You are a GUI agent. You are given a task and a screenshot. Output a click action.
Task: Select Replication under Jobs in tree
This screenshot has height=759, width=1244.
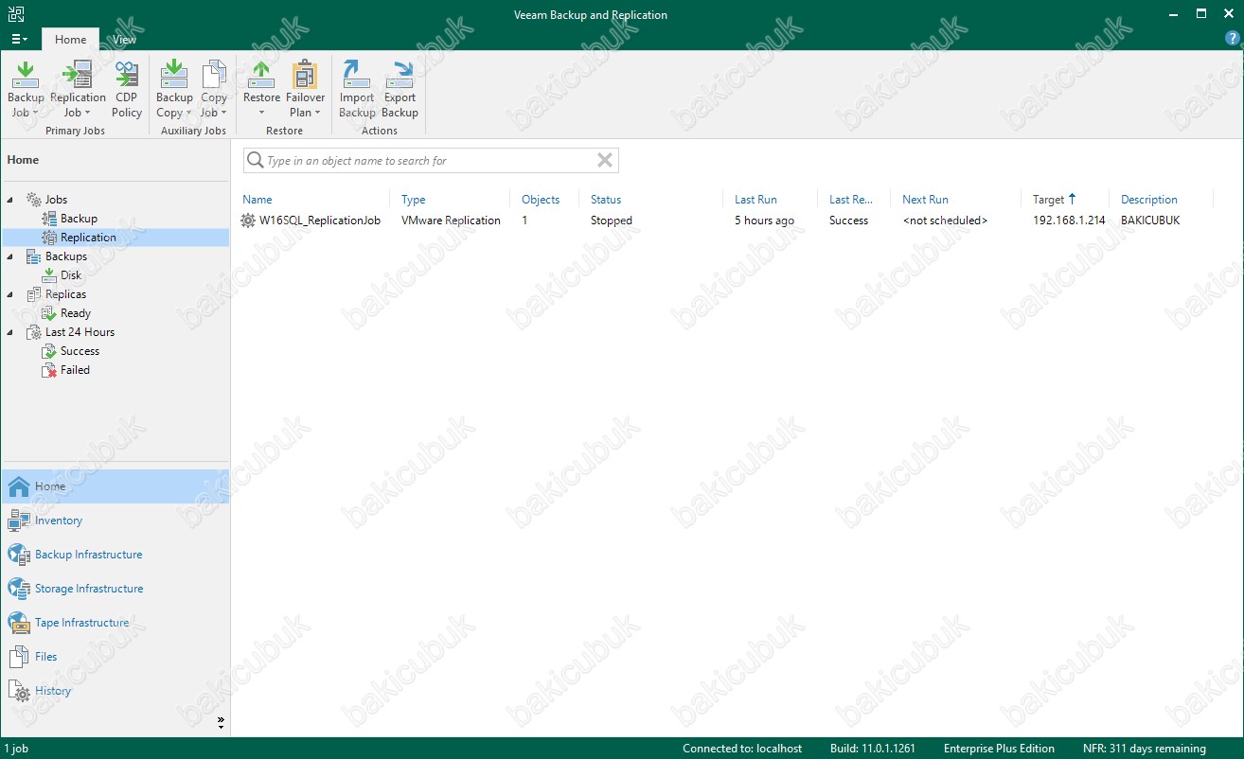point(88,238)
